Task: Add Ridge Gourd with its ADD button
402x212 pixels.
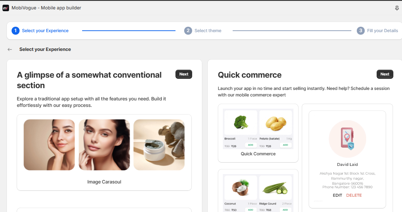Action: pyautogui.click(x=285, y=210)
